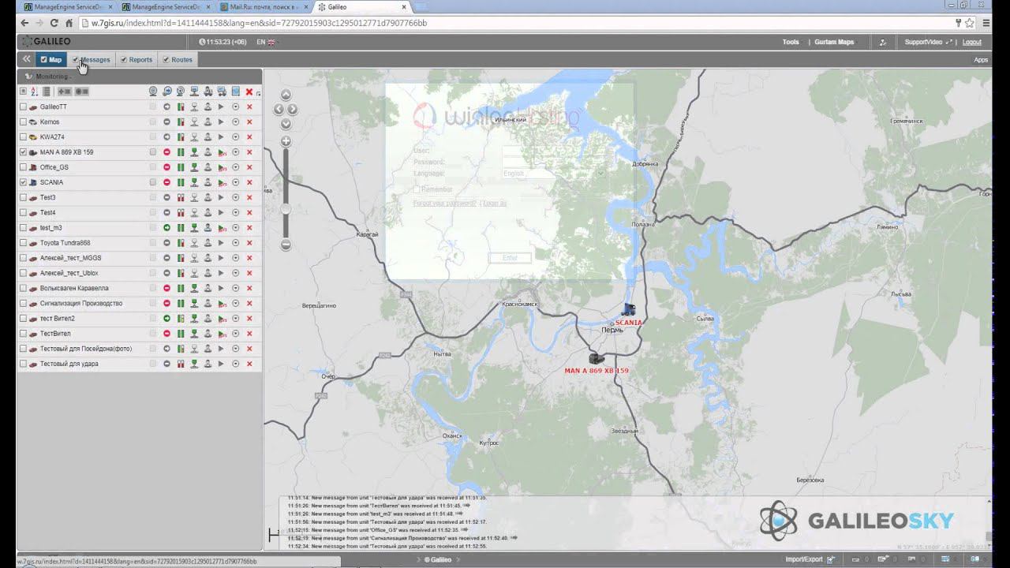Open the Tools dropdown menu
The height and width of the screenshot is (568, 1010).
tap(791, 43)
